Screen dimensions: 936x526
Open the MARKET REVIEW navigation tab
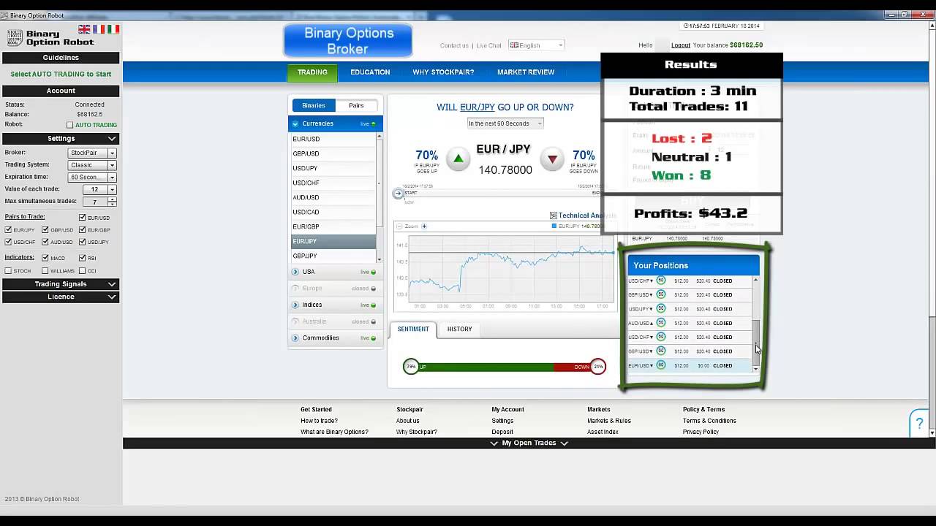coord(526,72)
